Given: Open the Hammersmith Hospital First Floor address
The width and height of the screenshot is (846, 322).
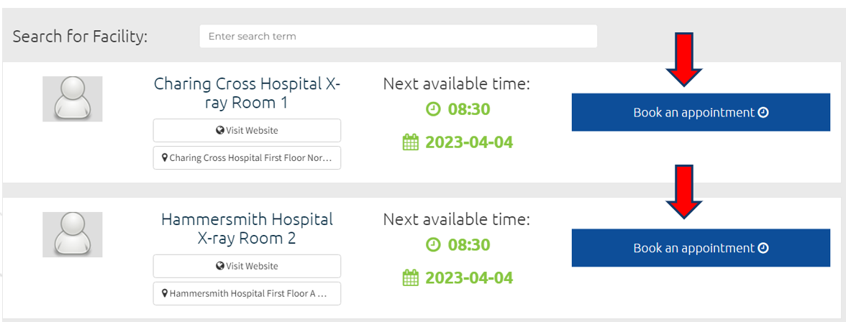Looking at the screenshot, I should click(247, 293).
